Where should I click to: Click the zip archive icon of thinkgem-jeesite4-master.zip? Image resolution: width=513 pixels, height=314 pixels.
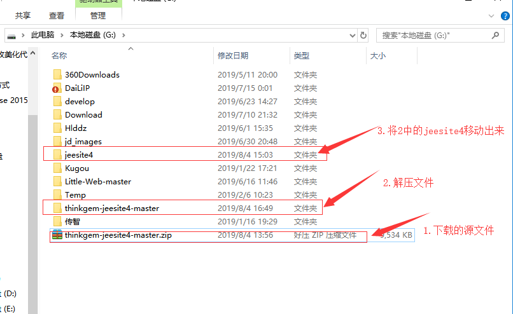(57, 235)
